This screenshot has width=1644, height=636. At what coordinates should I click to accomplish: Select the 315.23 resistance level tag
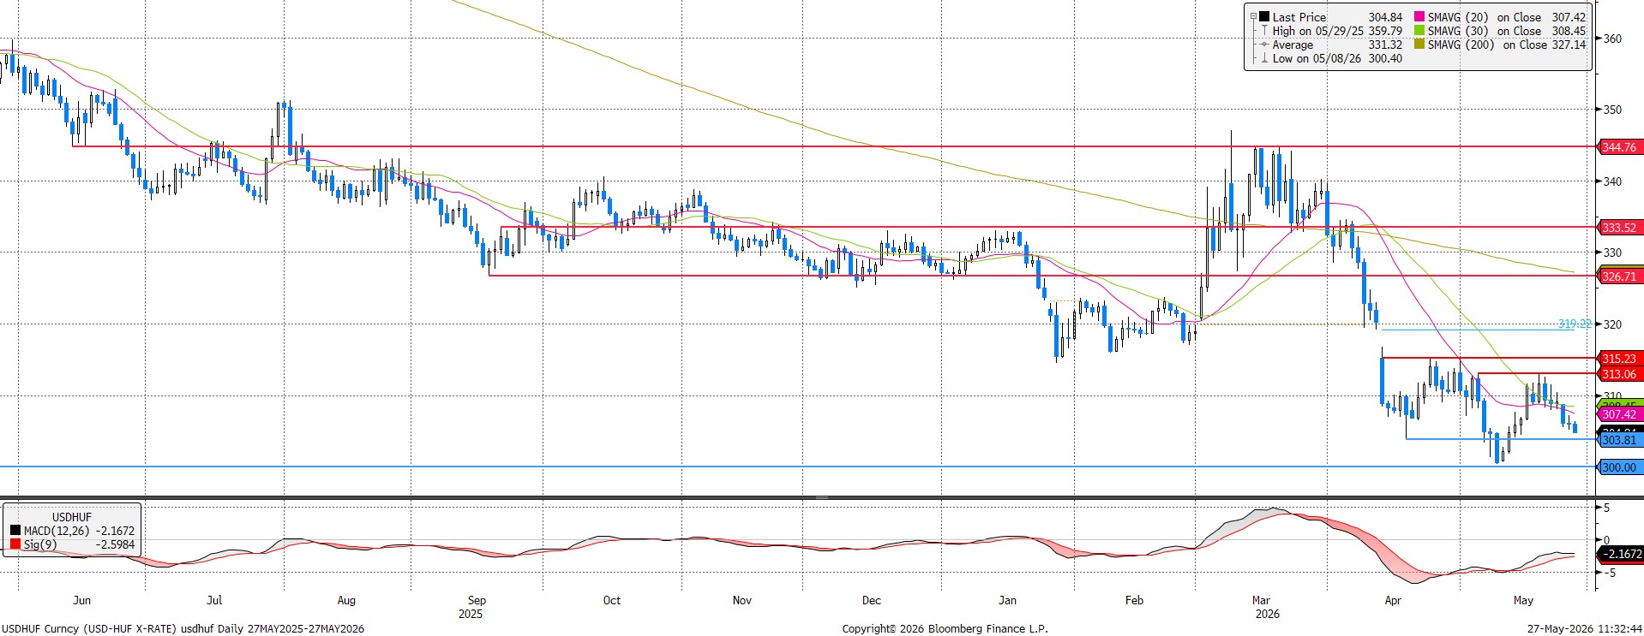[1620, 358]
